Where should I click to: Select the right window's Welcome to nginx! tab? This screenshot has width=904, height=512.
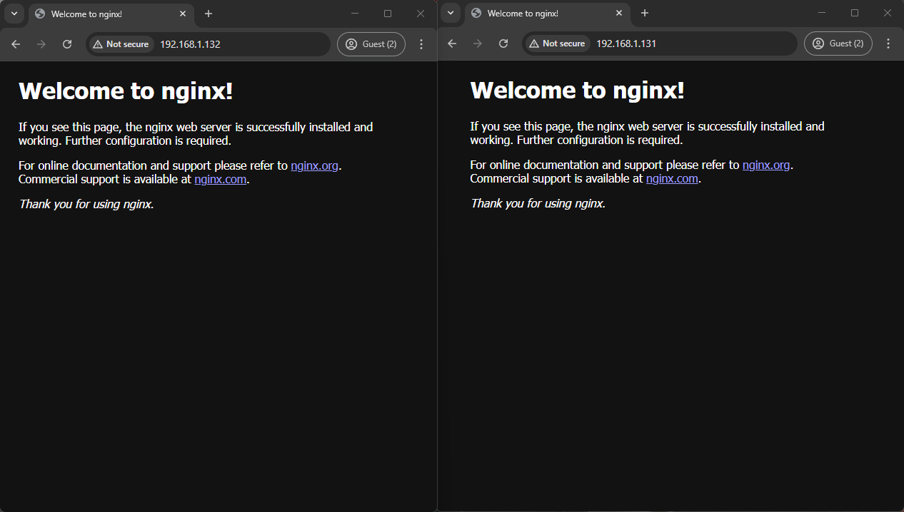(x=536, y=14)
